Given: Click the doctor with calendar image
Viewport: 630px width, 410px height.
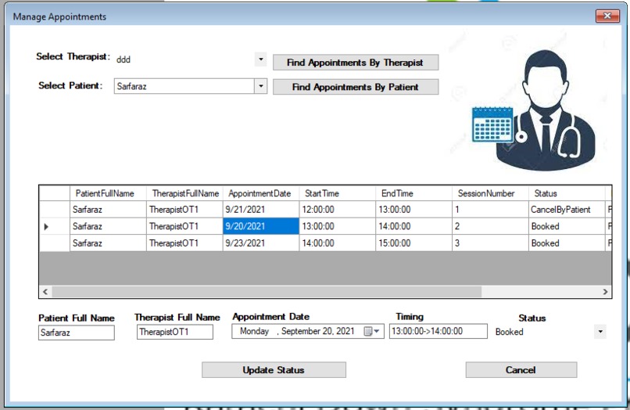Looking at the screenshot, I should click(534, 110).
